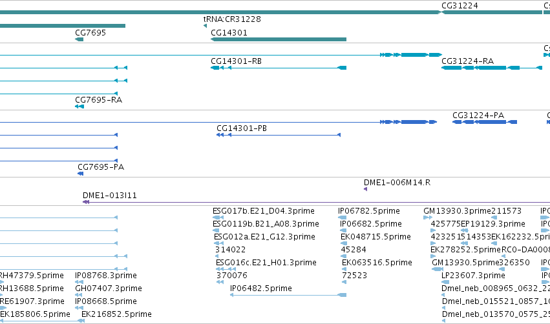Click the CG14301-PB protein feature line
This screenshot has height=324, width=550.
click(279, 135)
